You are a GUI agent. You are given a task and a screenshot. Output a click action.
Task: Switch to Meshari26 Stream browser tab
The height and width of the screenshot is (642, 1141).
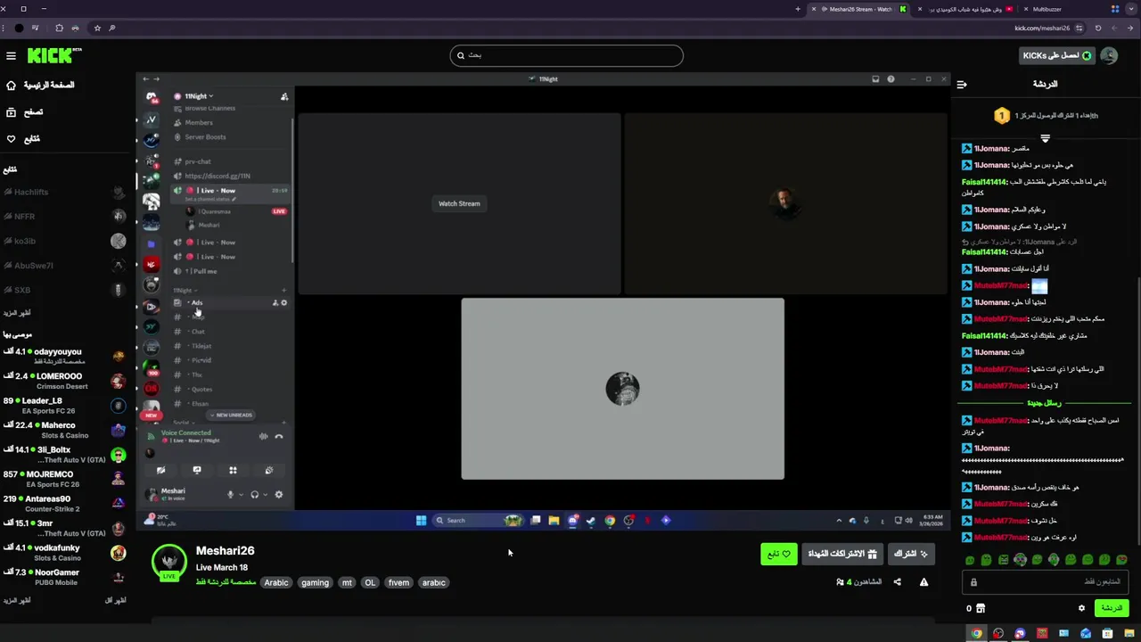[860, 9]
